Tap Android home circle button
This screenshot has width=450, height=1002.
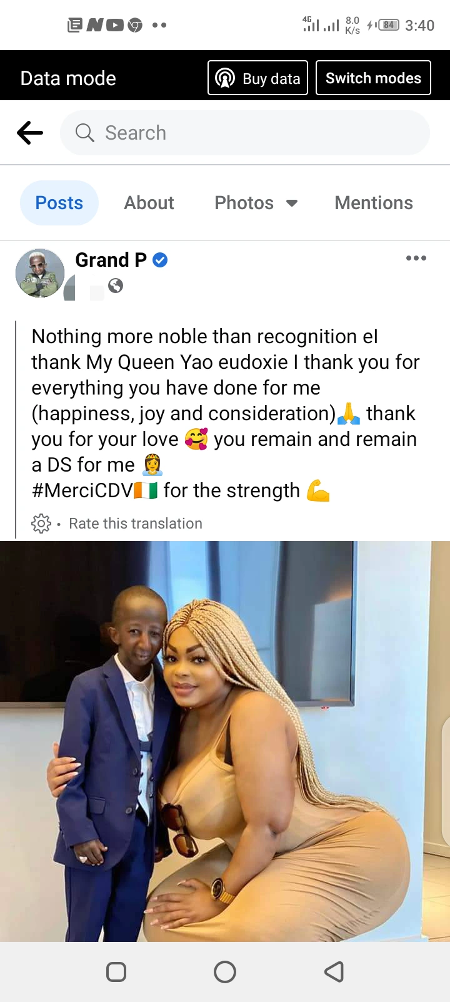(x=225, y=972)
